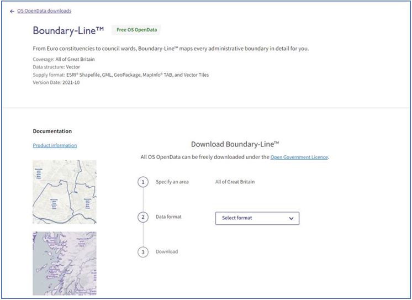
Task: Open the Product information link
Action: [55, 145]
